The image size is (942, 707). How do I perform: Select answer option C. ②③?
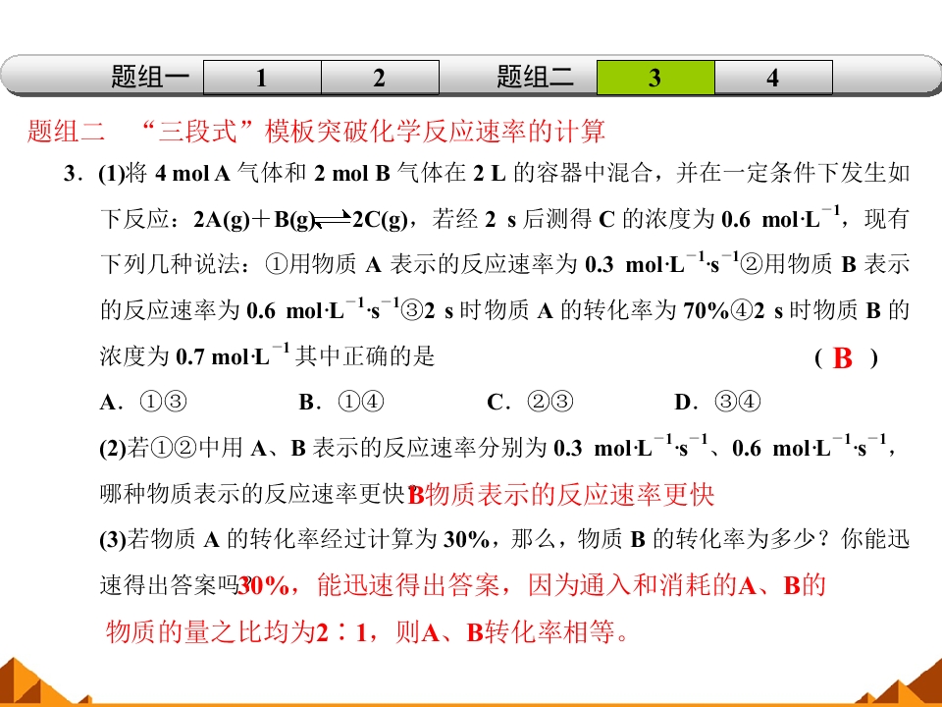tap(530, 402)
